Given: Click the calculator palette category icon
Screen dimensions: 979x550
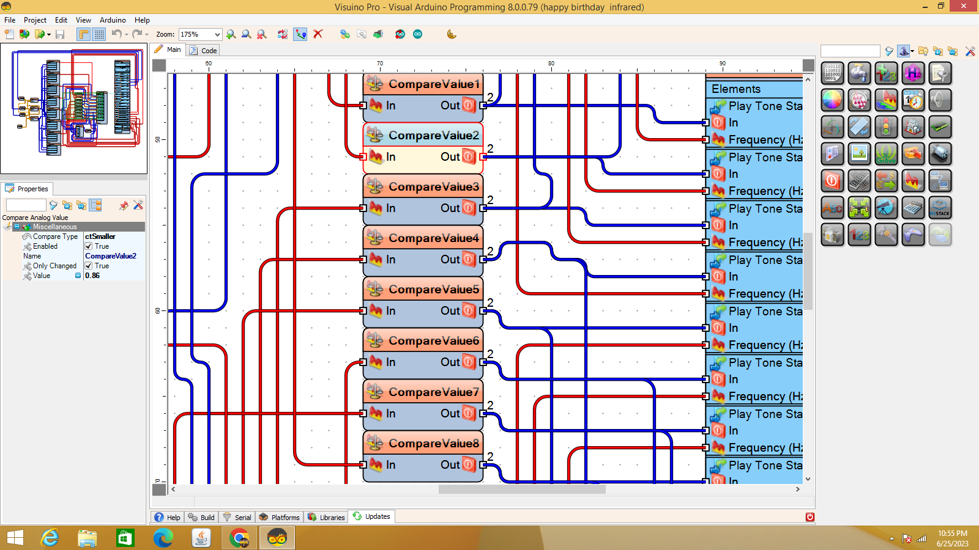Looking at the screenshot, I should [x=913, y=208].
